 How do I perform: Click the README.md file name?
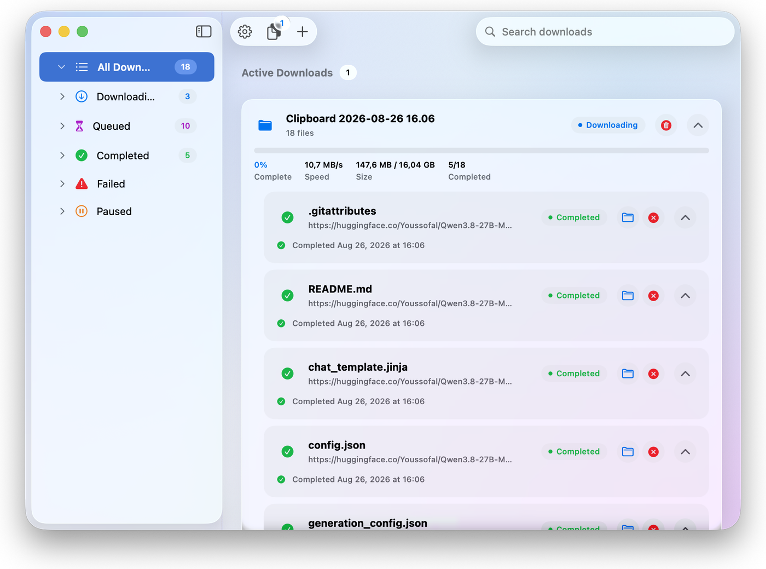pyautogui.click(x=340, y=289)
